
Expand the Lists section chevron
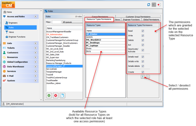[36, 43]
